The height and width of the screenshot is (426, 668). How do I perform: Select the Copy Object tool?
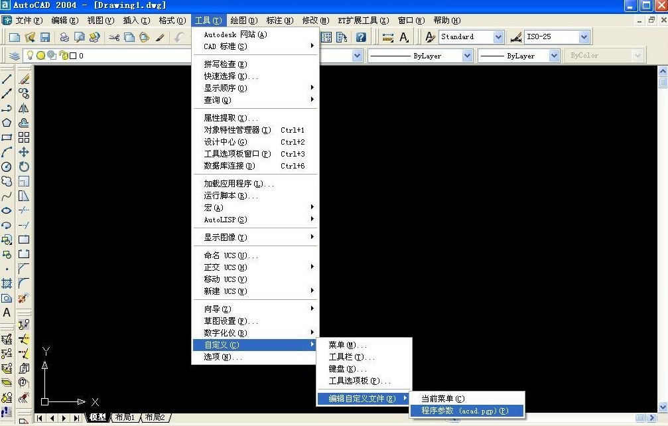(24, 94)
